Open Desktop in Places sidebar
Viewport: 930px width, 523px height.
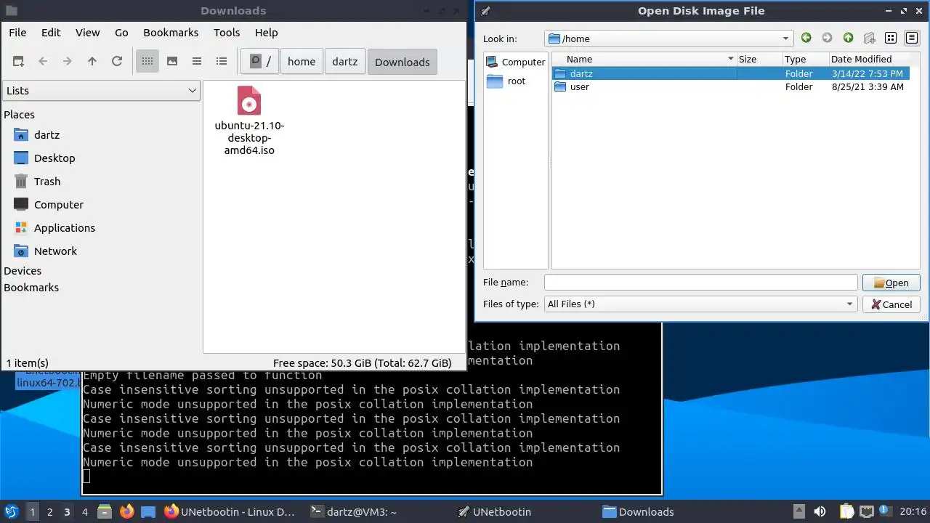(54, 158)
